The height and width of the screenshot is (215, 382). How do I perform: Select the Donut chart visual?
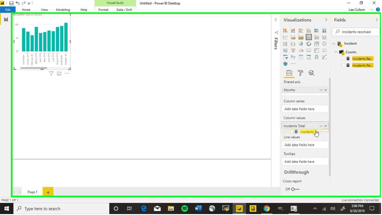tap(309, 44)
